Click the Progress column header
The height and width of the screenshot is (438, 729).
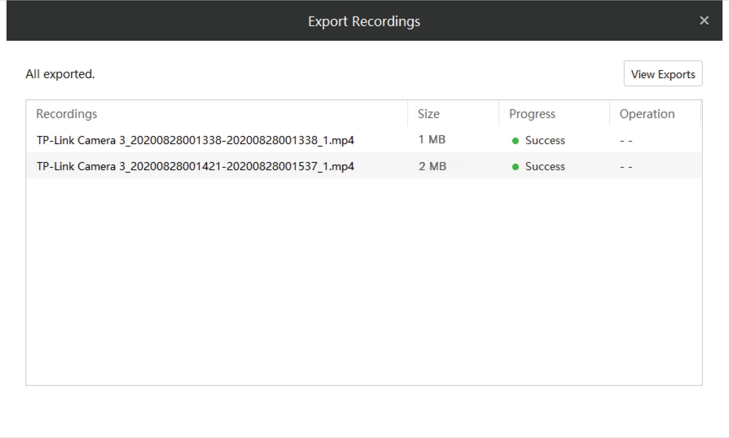(x=532, y=114)
